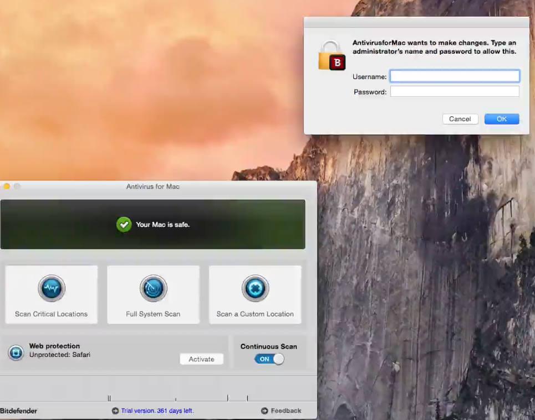Click the 'AntivirusforMac wants to make changes' message
535x420 pixels.
(434, 47)
